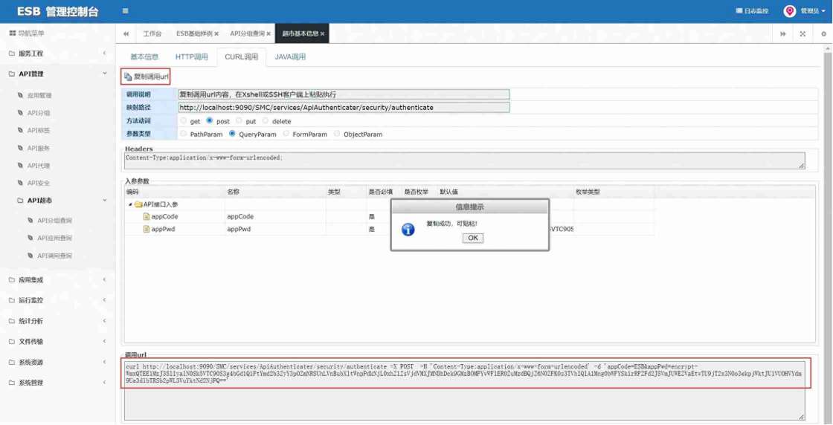Click the 导航菜单 grid icon

point(13,33)
